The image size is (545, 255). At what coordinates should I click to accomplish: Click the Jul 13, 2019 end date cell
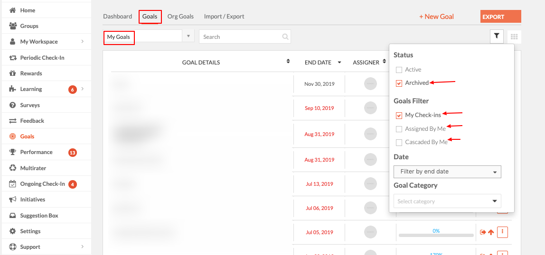319,184
